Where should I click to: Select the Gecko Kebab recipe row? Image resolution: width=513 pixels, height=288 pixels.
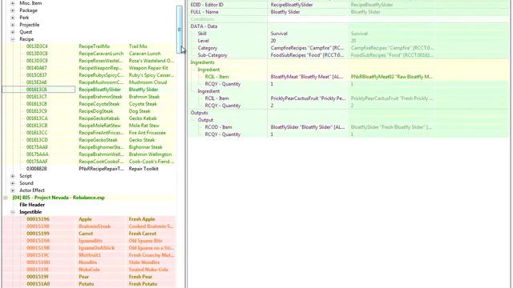click(89, 118)
